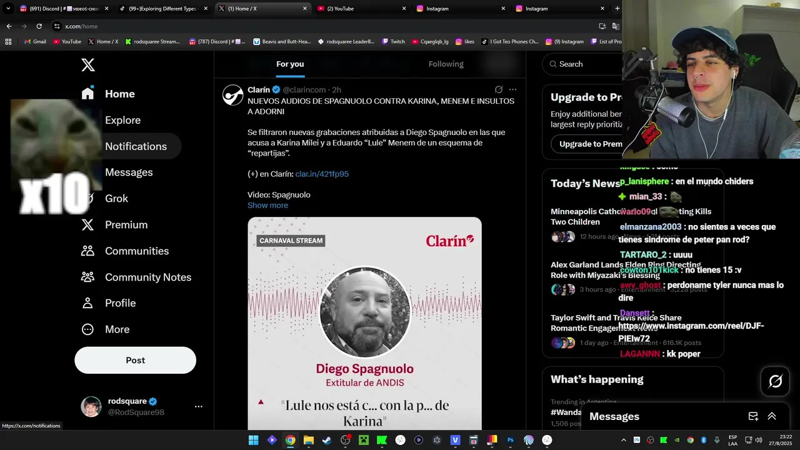The height and width of the screenshot is (450, 800).
Task: Show hidden system tray icons
Action: point(623,440)
